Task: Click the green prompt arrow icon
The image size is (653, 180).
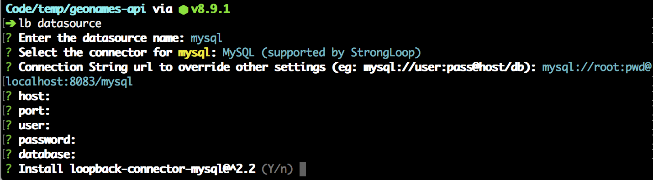Action: [11, 23]
